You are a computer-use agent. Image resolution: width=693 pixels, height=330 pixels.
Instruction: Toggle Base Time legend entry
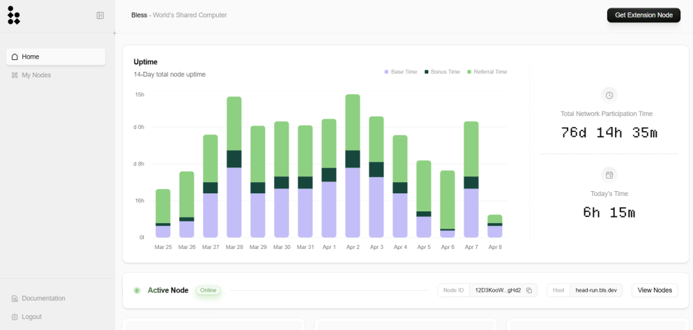pyautogui.click(x=401, y=72)
